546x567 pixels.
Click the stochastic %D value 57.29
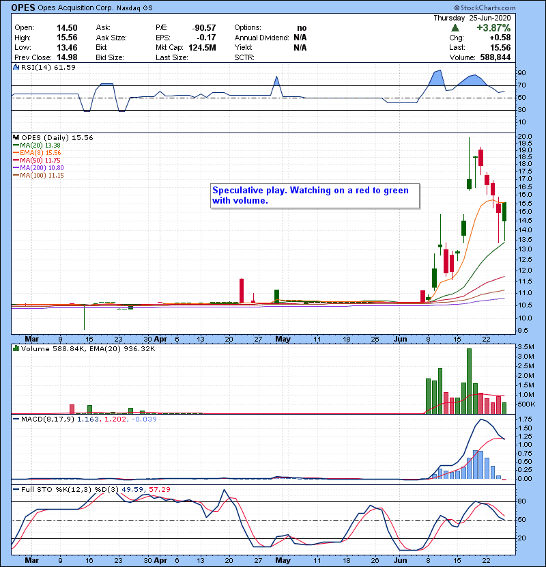[159, 489]
